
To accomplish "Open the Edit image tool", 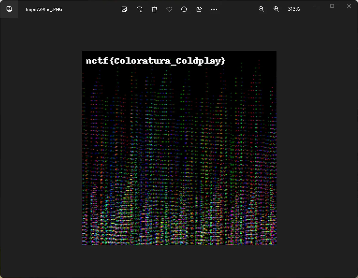I will [x=125, y=9].
